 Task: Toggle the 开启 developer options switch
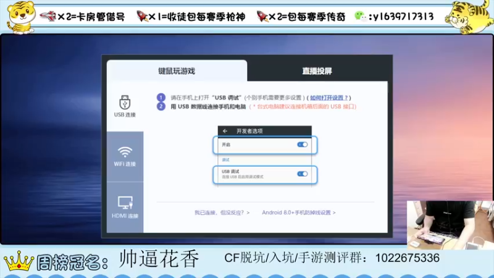tap(302, 145)
